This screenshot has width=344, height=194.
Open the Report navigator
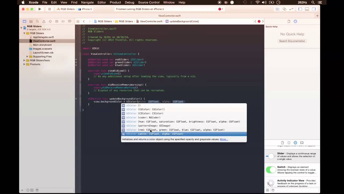click(x=70, y=21)
